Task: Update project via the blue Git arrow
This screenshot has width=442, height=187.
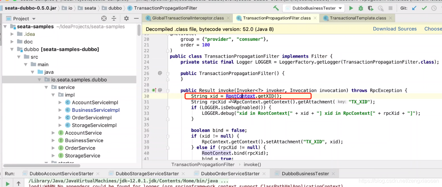Action: click(414, 8)
